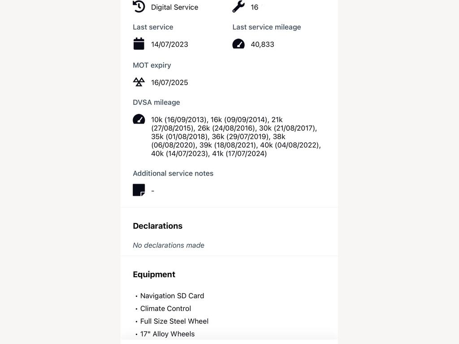This screenshot has height=344, width=459.
Task: Click the Equipment section heading
Action: click(x=154, y=275)
